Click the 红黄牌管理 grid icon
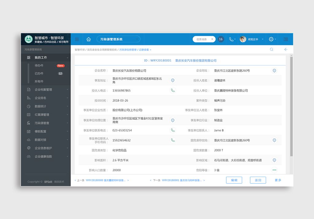 [x=29, y=115]
